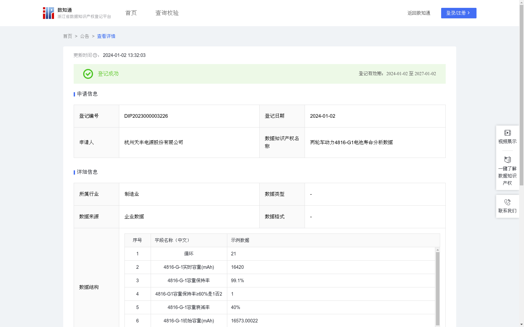
Task: Click the 申请信息 section heading
Action: pos(87,94)
